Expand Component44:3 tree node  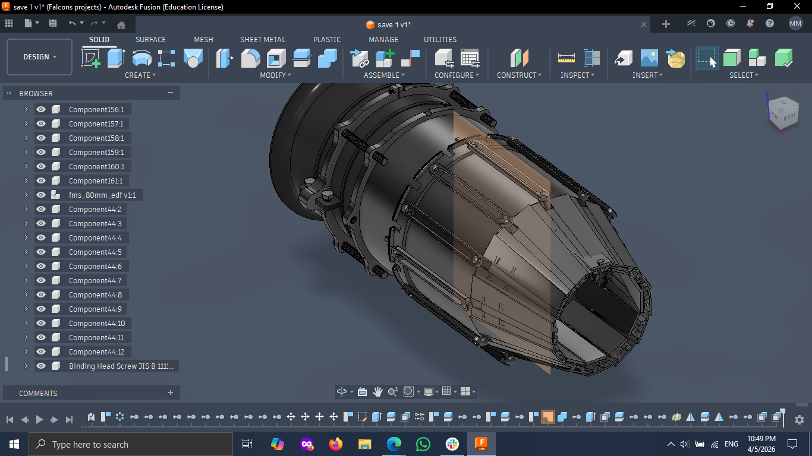[26, 223]
